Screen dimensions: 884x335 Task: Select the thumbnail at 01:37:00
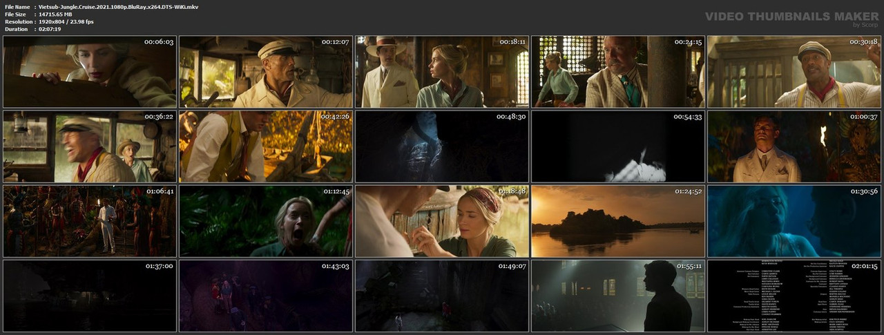[90, 296]
